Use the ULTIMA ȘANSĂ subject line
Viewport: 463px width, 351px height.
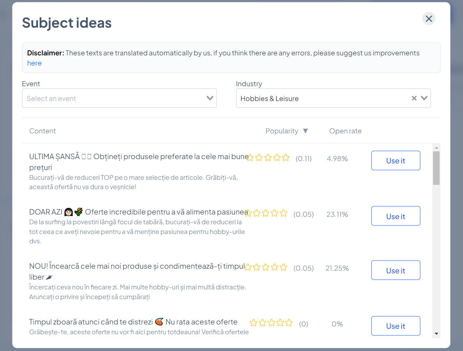[395, 161]
